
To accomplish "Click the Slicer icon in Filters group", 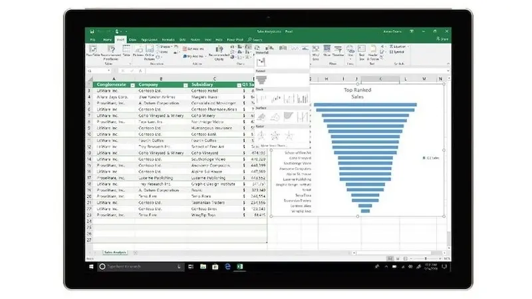I will tap(327, 51).
